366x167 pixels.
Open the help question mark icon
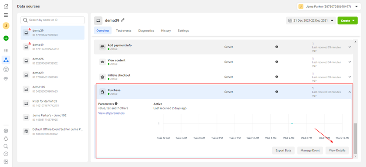click(6, 154)
